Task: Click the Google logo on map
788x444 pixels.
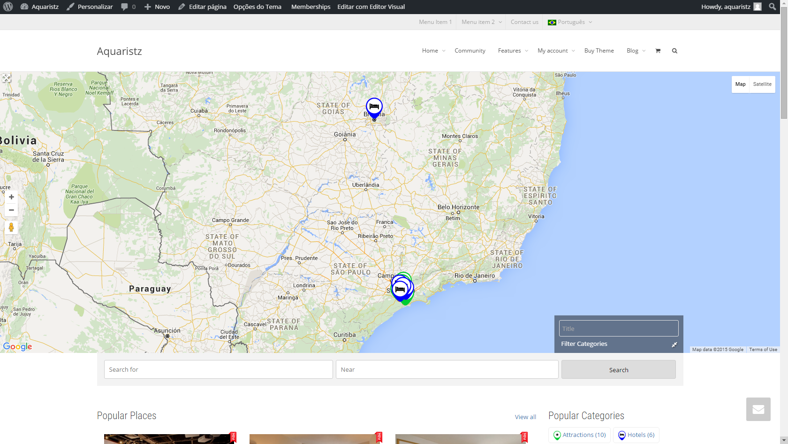Action: pyautogui.click(x=17, y=347)
